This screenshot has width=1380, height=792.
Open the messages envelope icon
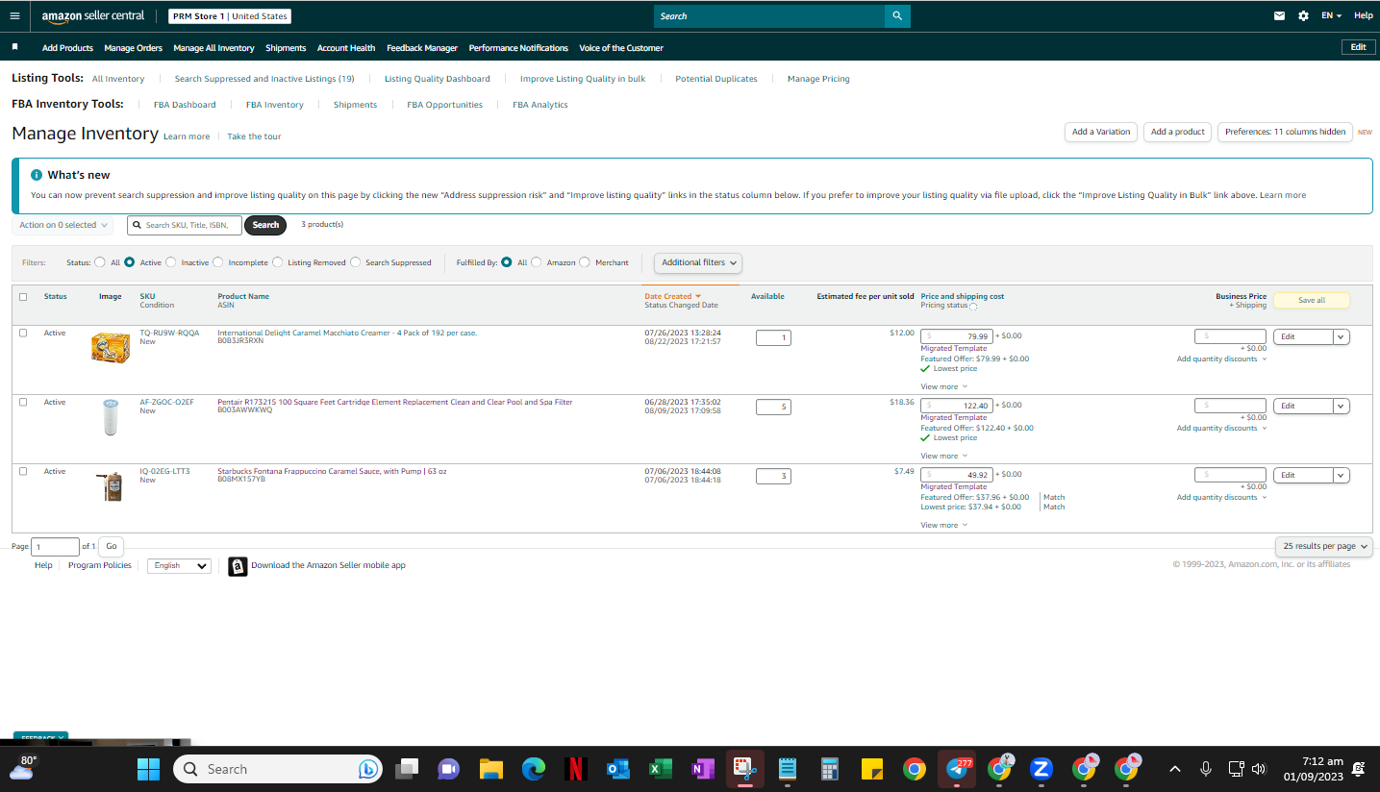1279,16
